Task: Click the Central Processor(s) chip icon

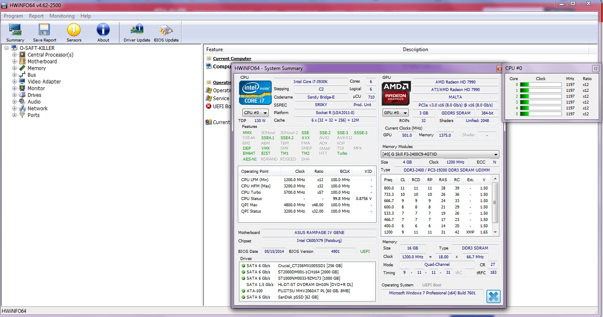Action: (x=22, y=55)
